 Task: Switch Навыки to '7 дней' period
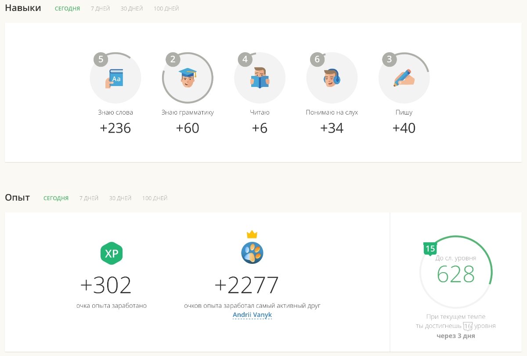coord(100,9)
